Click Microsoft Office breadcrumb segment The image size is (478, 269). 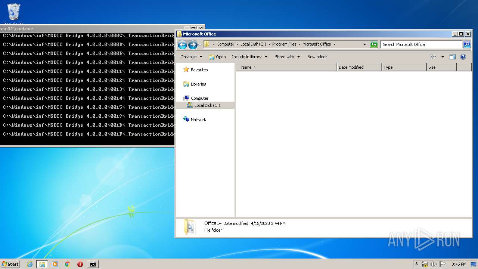tap(317, 44)
